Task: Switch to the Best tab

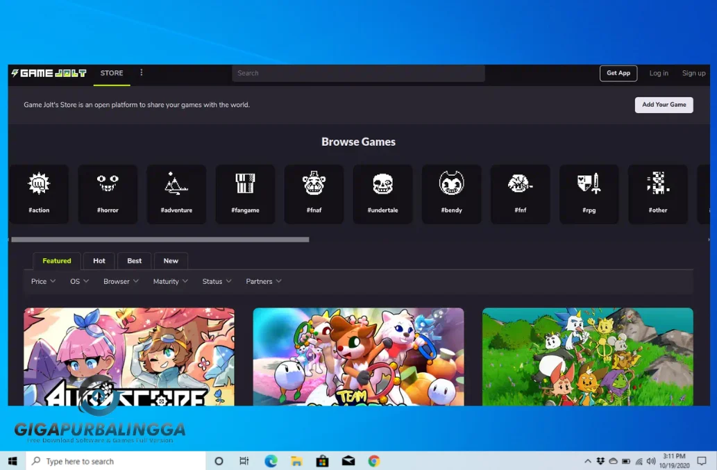Action: click(135, 260)
